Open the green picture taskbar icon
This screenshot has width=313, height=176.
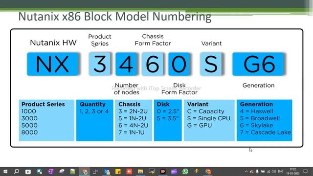tap(73, 172)
